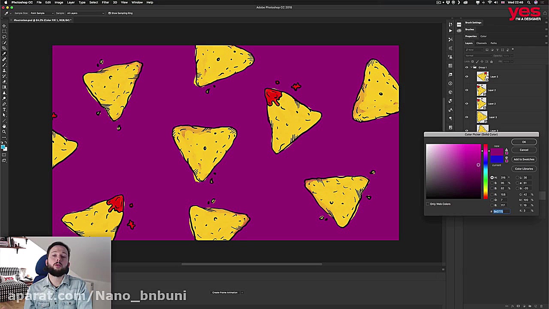Open the Brush Settings panel
Screen dimensions: 549x309
(x=474, y=22)
